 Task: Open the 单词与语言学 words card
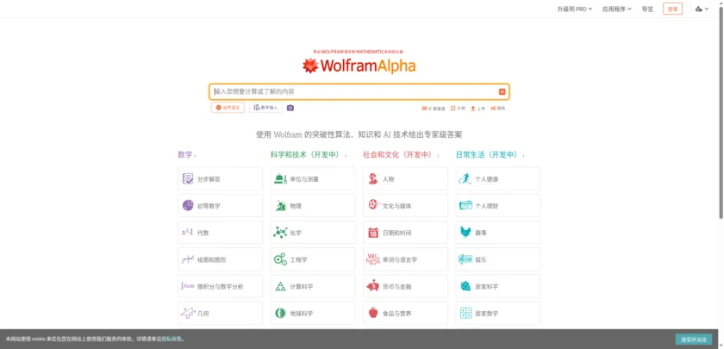[405, 259]
